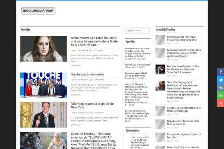Open 'Quand Jennifer Lawrence imite Cher' article
Screen dimensions: 224x149
tap(183, 123)
